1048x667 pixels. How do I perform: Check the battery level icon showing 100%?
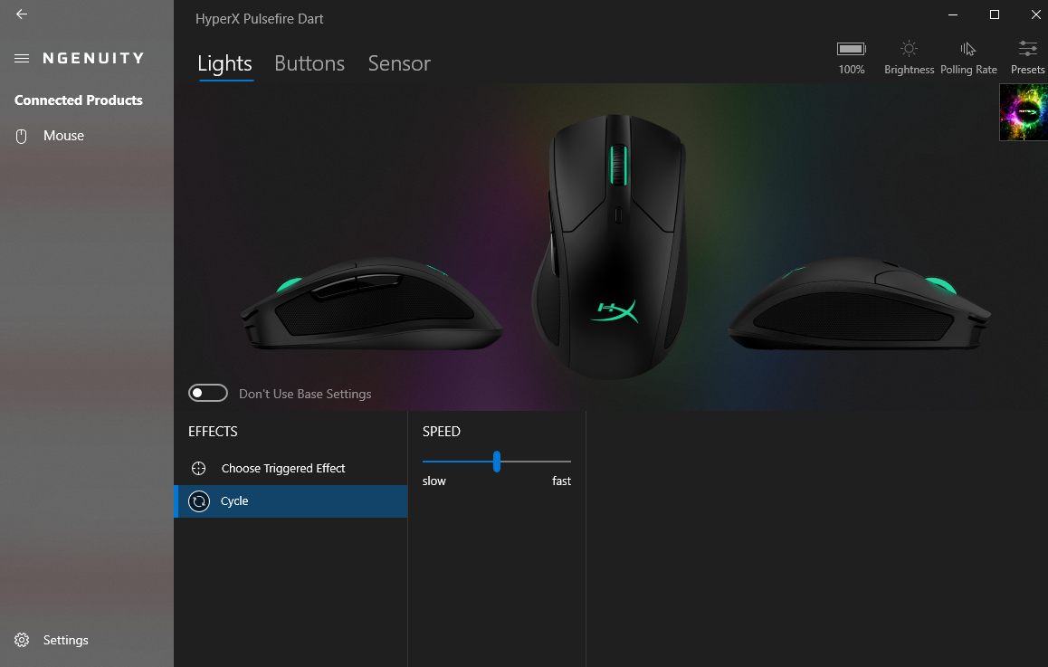click(x=851, y=49)
